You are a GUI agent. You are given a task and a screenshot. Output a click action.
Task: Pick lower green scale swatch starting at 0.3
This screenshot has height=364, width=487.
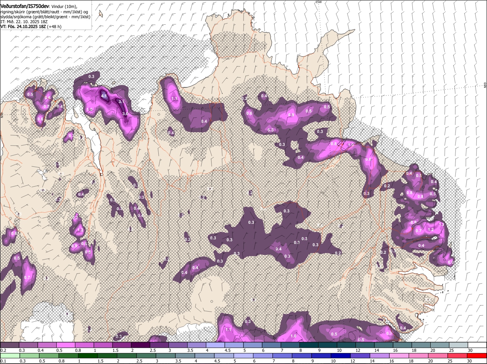point(29,356)
